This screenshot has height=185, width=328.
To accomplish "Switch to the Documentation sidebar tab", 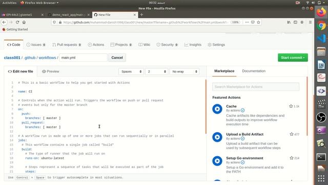I will pos(254,71).
